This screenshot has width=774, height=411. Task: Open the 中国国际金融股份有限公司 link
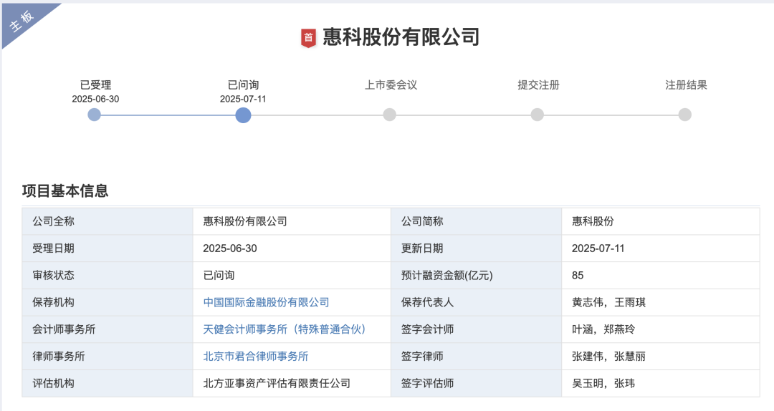click(x=266, y=302)
